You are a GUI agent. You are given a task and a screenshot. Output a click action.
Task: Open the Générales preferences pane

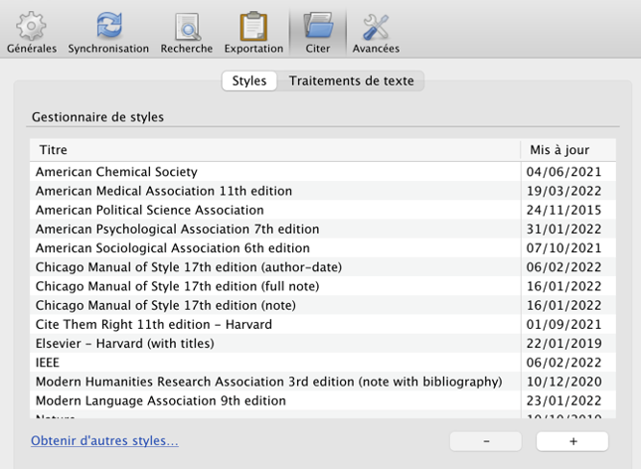pyautogui.click(x=32, y=31)
